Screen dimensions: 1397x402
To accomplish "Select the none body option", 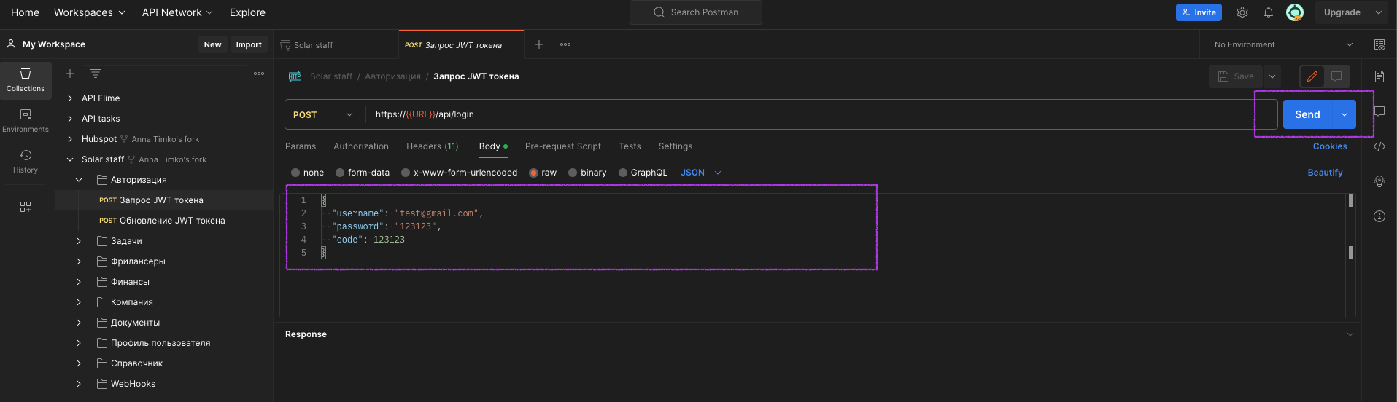I will (x=295, y=173).
